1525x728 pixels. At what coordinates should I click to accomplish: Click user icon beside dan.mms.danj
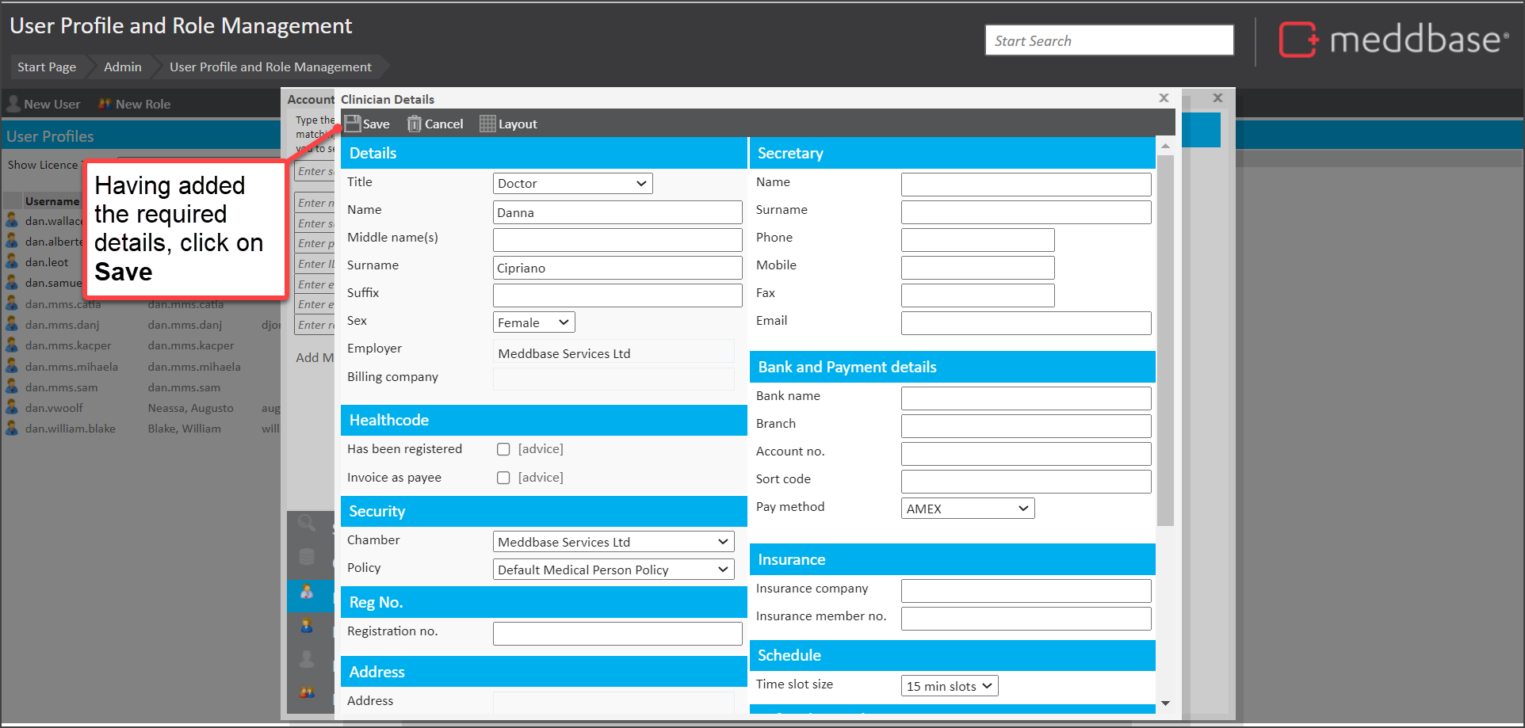pos(12,324)
